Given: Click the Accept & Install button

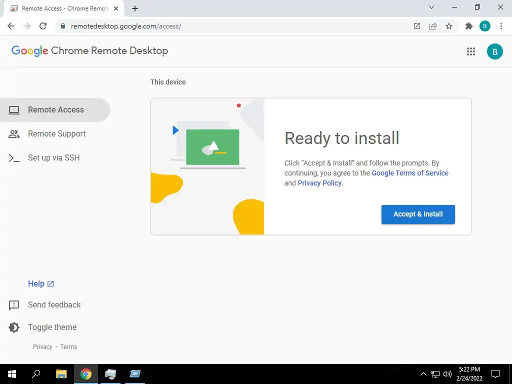Looking at the screenshot, I should click(x=418, y=214).
